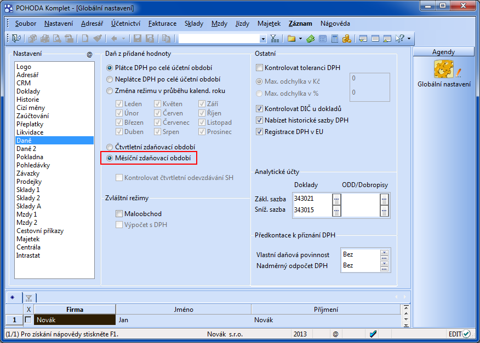Open Zákl. sazba Doklady account picker
Screen dimensions: 480x343
click(336, 199)
